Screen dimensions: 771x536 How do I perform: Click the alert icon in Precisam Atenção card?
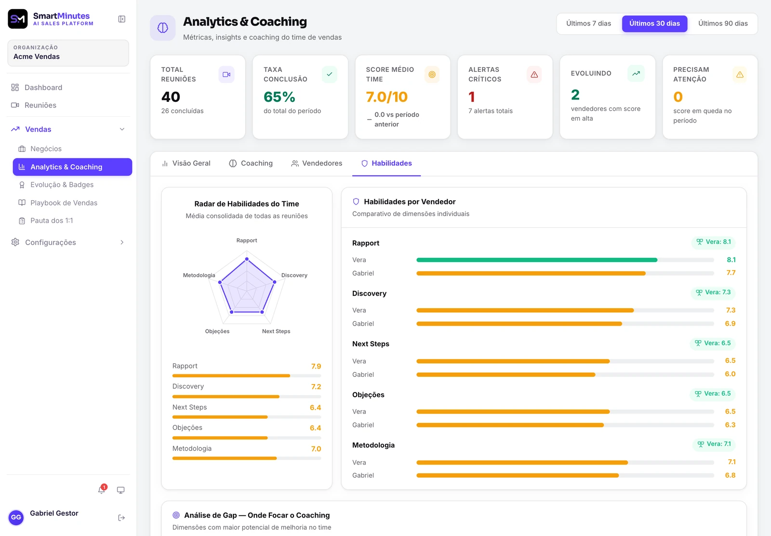[740, 75]
